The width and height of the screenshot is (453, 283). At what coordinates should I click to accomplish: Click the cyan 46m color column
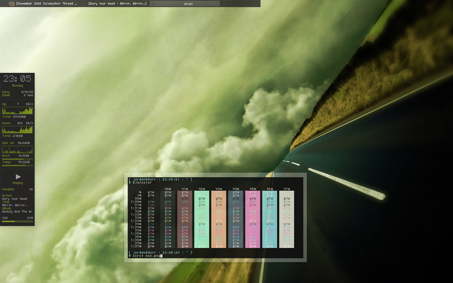click(270, 219)
